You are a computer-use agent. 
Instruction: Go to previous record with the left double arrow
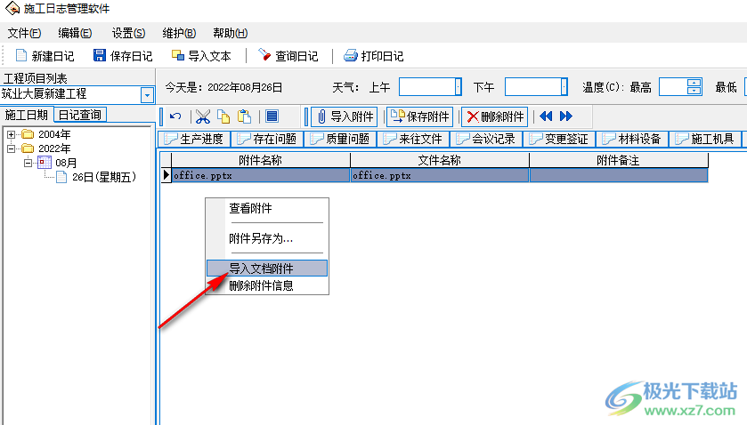546,116
